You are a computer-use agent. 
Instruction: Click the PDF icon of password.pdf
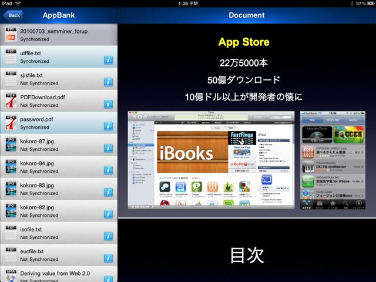click(x=11, y=123)
